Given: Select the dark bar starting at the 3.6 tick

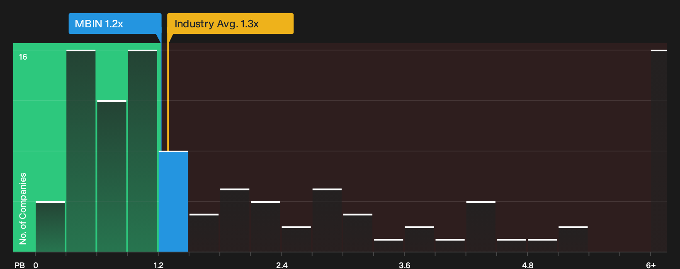Looking at the screenshot, I should pos(419,239).
